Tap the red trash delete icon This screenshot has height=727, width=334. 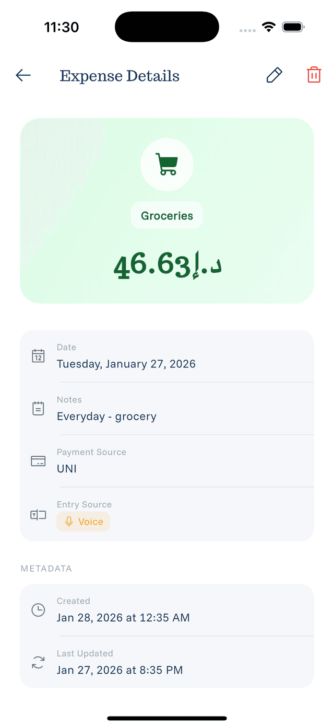coord(314,75)
